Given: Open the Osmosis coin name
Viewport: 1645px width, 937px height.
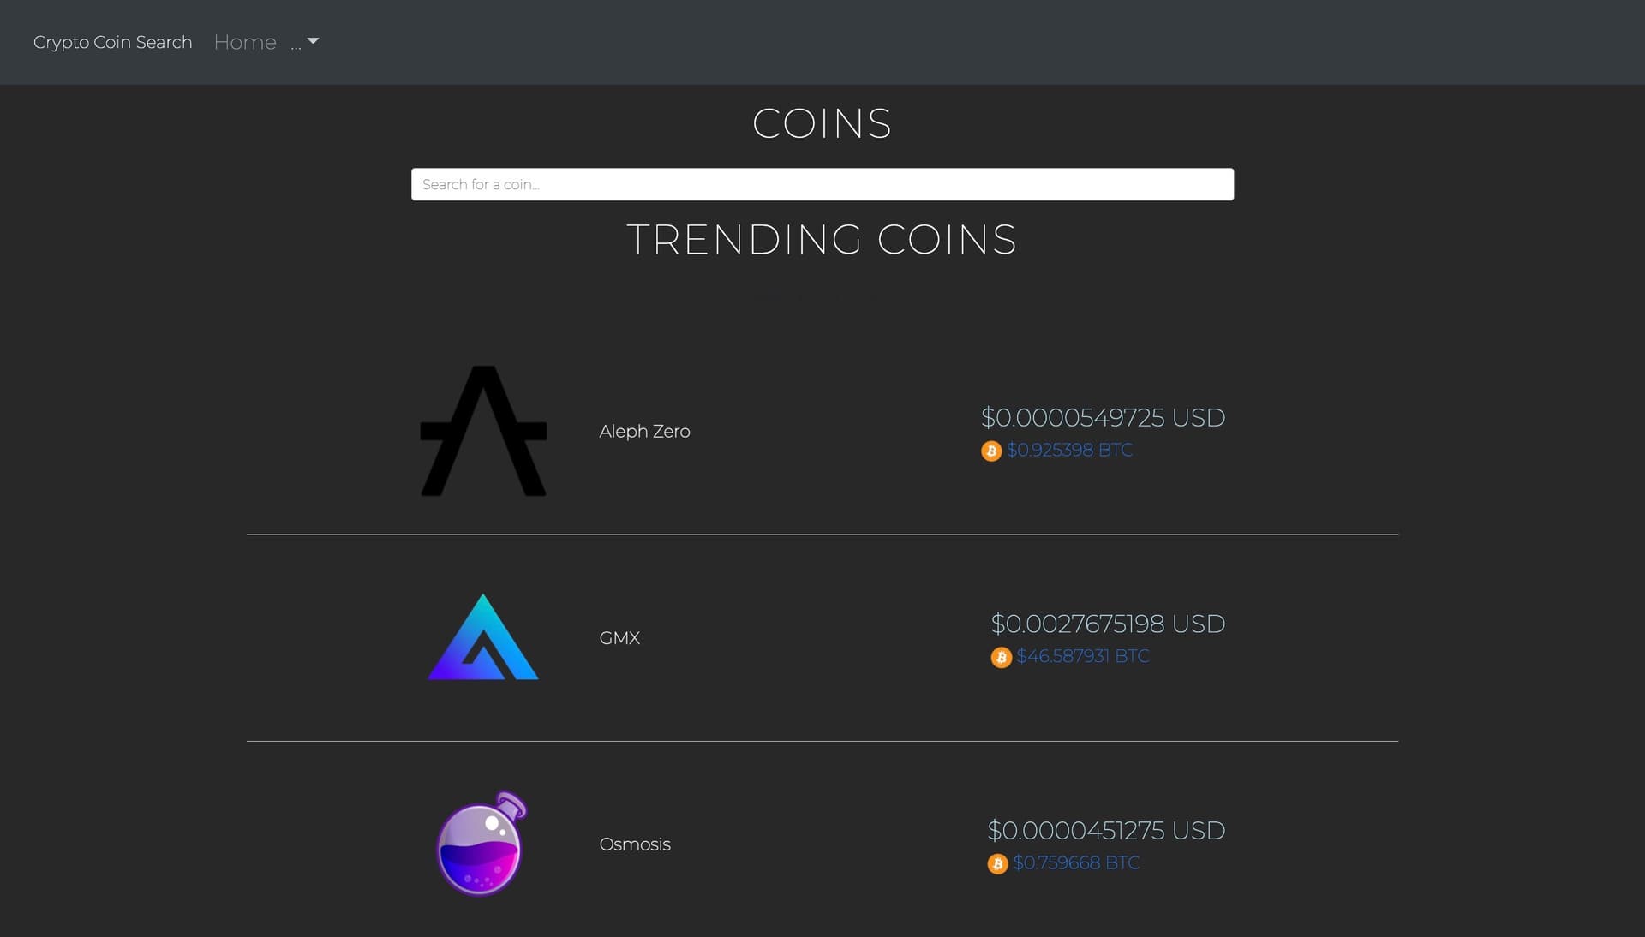Looking at the screenshot, I should [635, 844].
